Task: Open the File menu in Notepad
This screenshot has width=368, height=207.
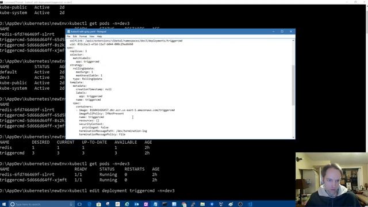Action: (x=68, y=36)
